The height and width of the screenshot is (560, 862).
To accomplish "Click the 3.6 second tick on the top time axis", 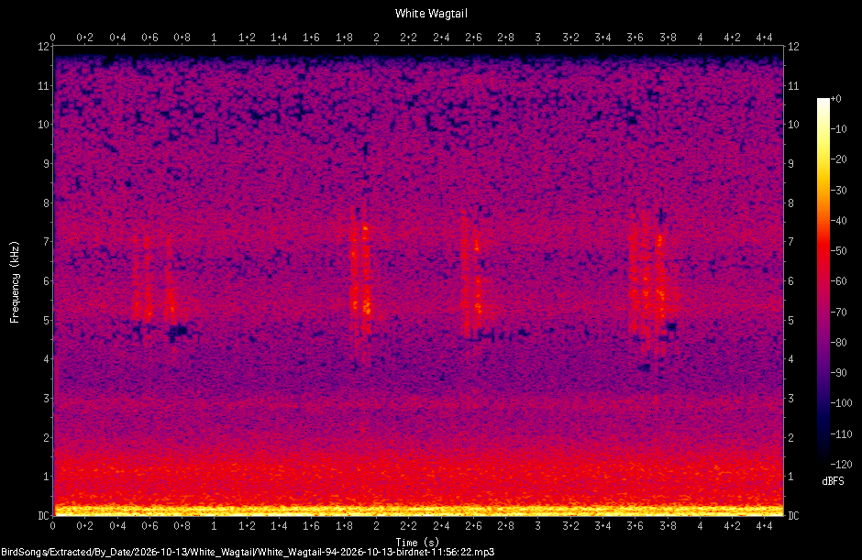I will pos(635,38).
